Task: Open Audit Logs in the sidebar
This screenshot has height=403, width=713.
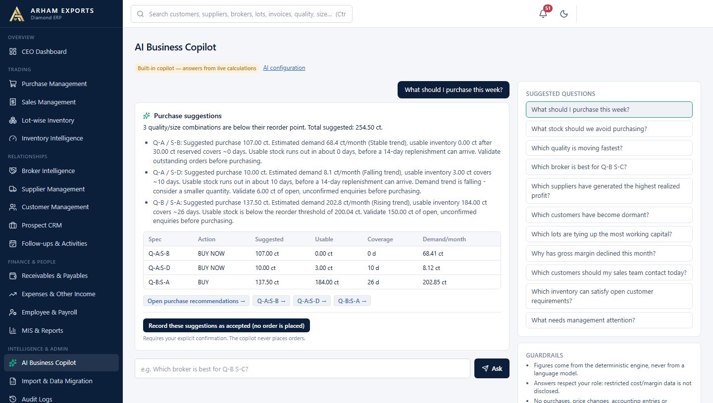Action: tap(61, 399)
